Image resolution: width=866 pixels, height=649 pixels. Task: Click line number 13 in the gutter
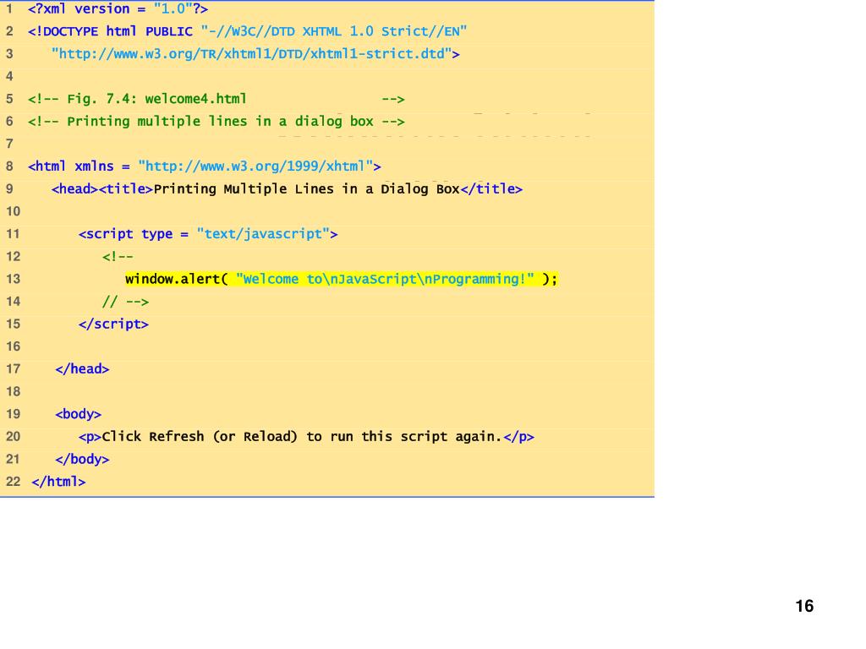point(14,279)
